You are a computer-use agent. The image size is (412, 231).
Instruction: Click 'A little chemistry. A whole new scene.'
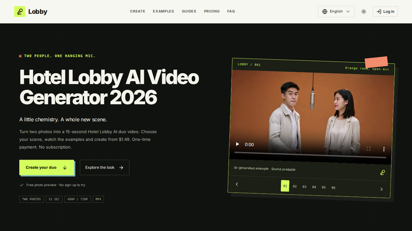[x=63, y=119]
